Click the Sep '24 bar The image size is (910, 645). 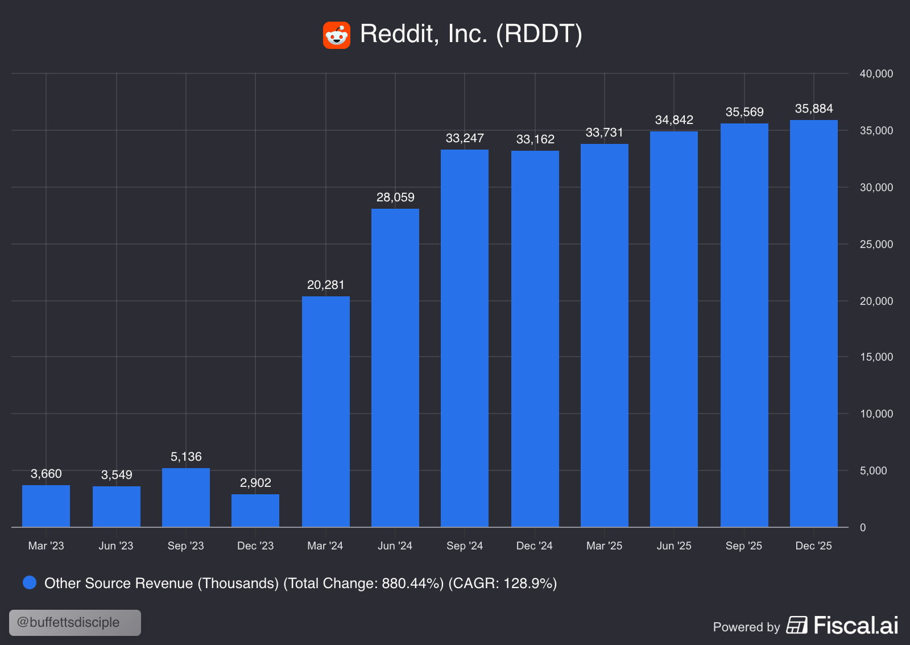tap(465, 338)
